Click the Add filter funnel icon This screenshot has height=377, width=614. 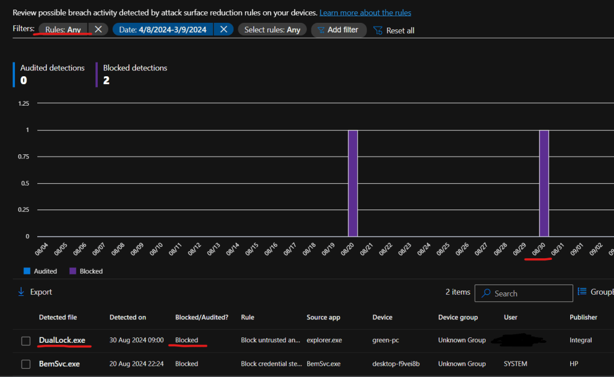click(321, 30)
